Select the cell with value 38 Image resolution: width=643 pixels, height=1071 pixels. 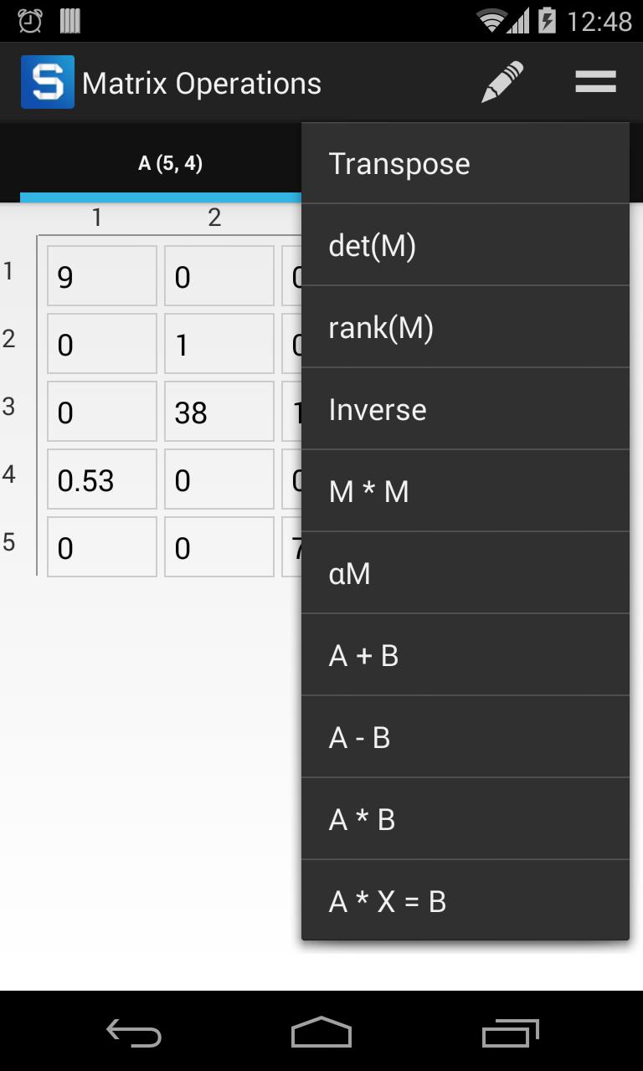point(219,411)
